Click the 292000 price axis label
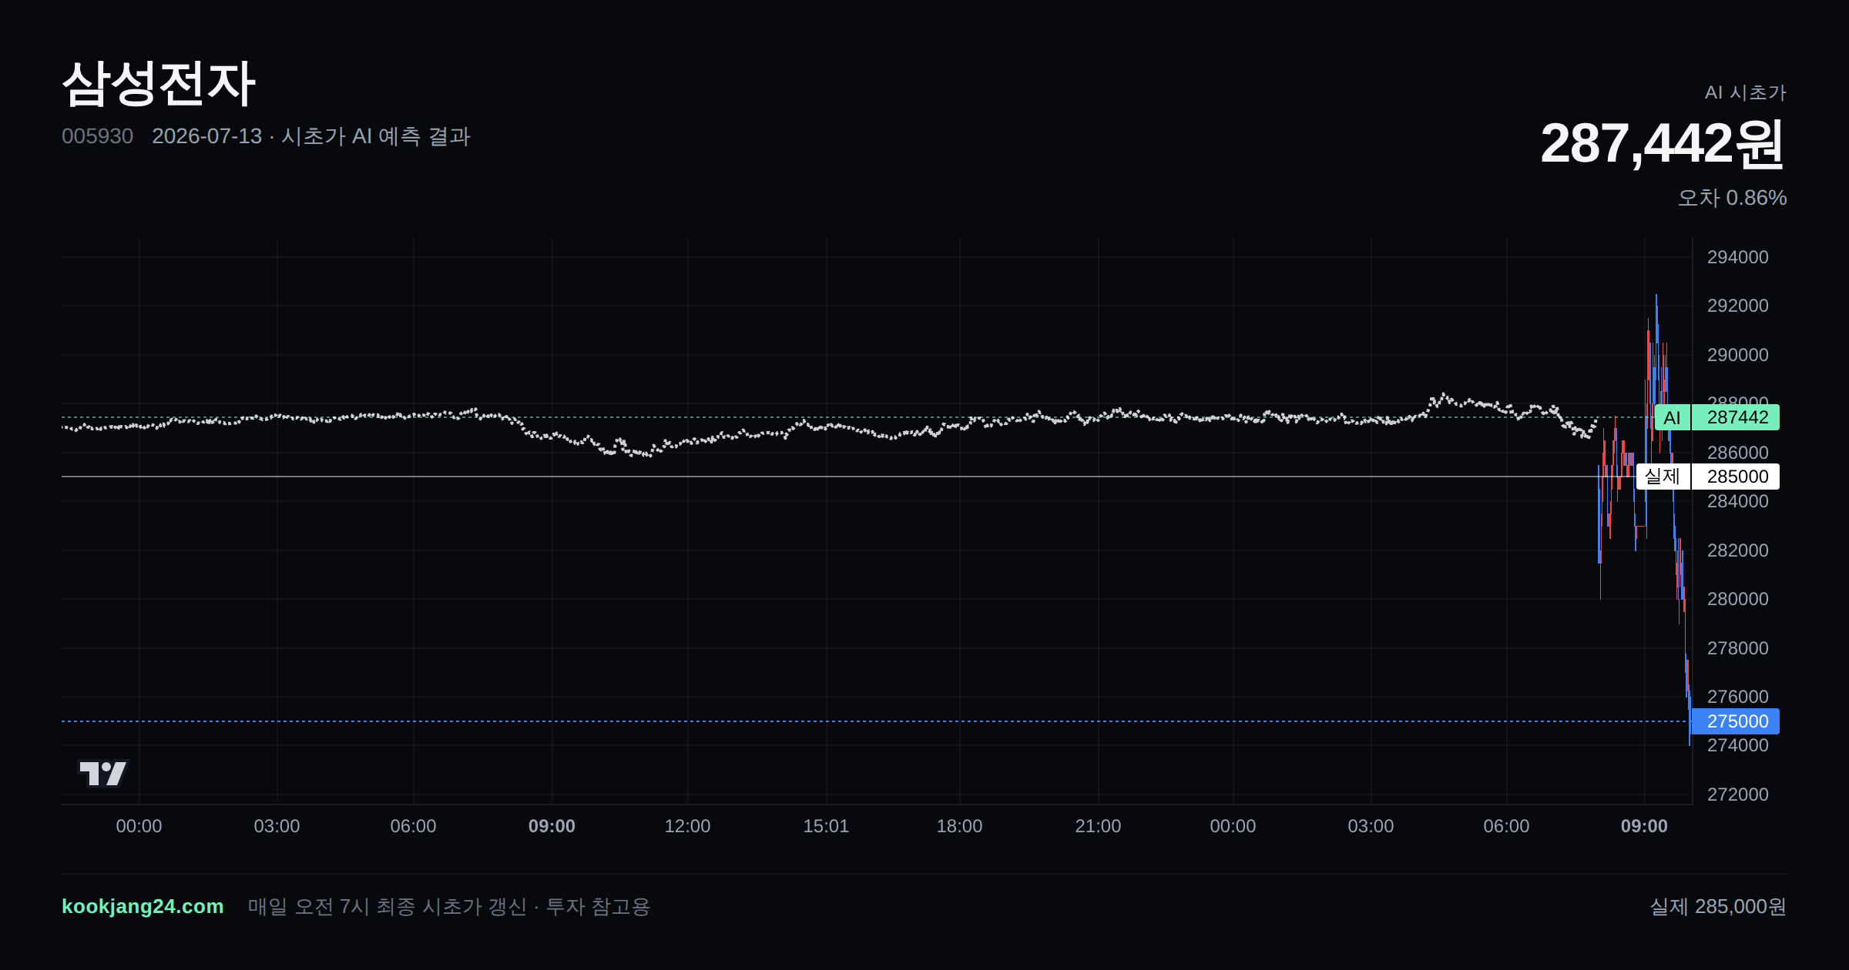Viewport: 1849px width, 970px height. click(1737, 306)
